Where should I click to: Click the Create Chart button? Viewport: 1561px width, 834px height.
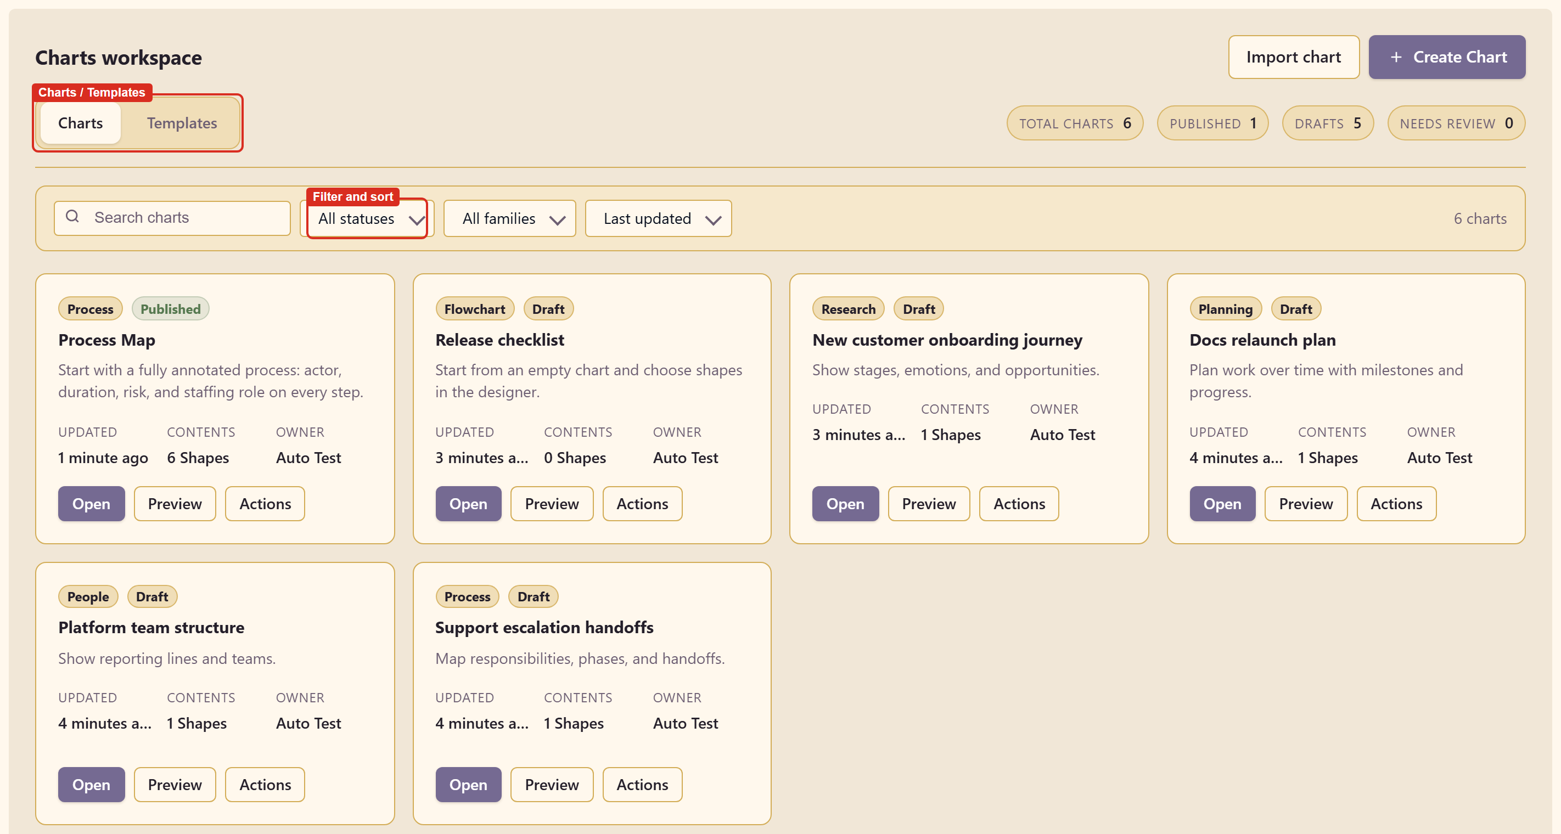point(1446,57)
